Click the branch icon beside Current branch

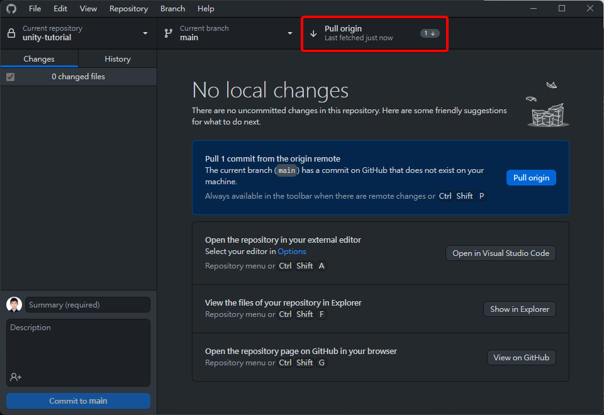169,33
